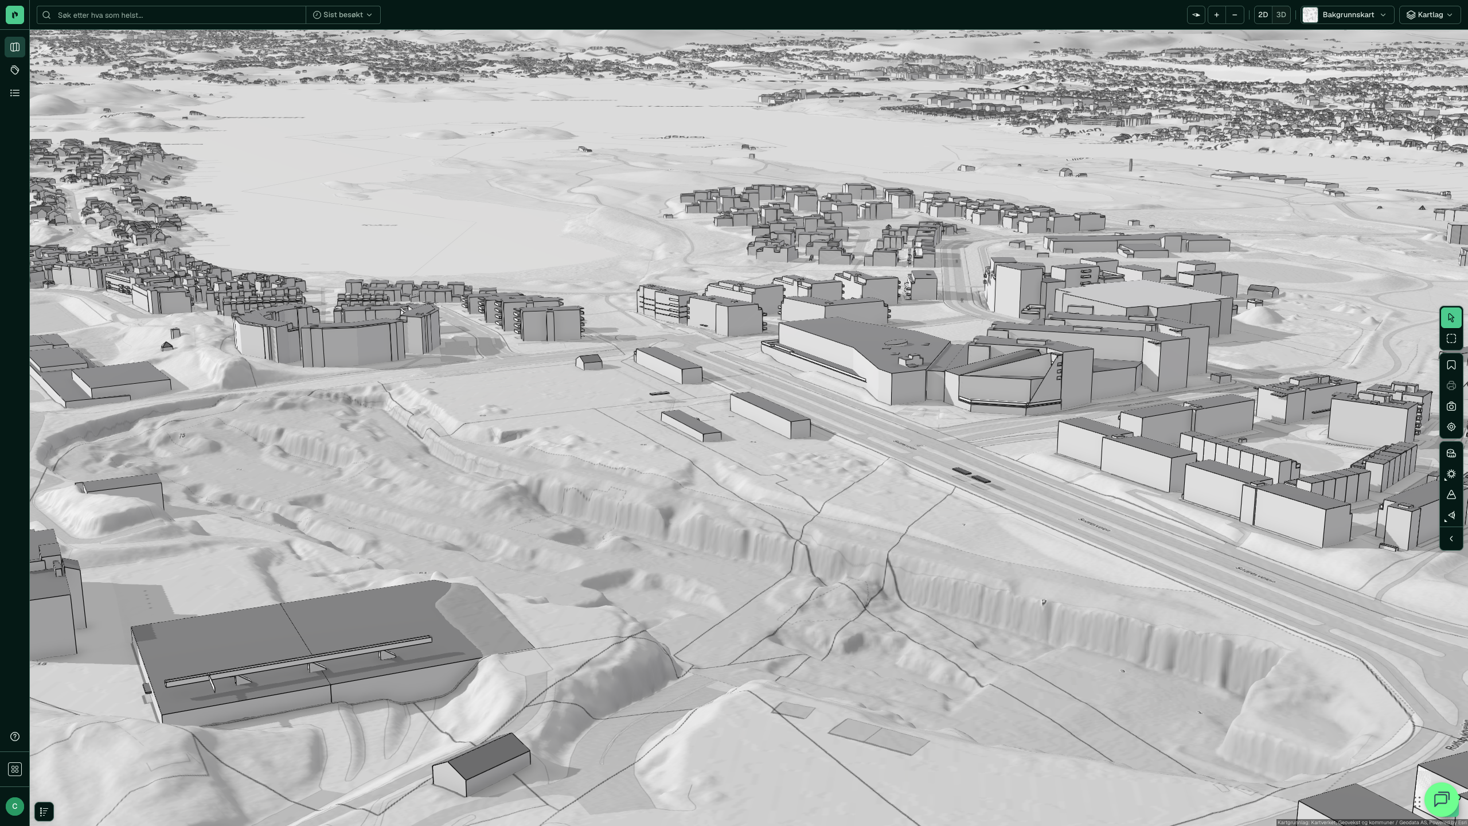The width and height of the screenshot is (1468, 826).
Task: Open the sunlight and shadow tool
Action: click(1451, 474)
